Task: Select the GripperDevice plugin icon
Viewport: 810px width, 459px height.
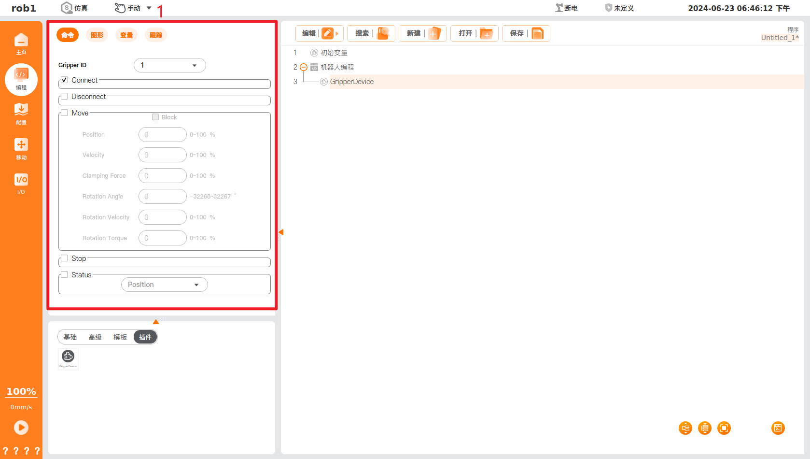Action: 68,358
